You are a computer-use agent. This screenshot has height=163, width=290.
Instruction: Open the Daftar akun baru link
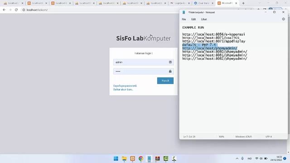pyautogui.click(x=123, y=90)
